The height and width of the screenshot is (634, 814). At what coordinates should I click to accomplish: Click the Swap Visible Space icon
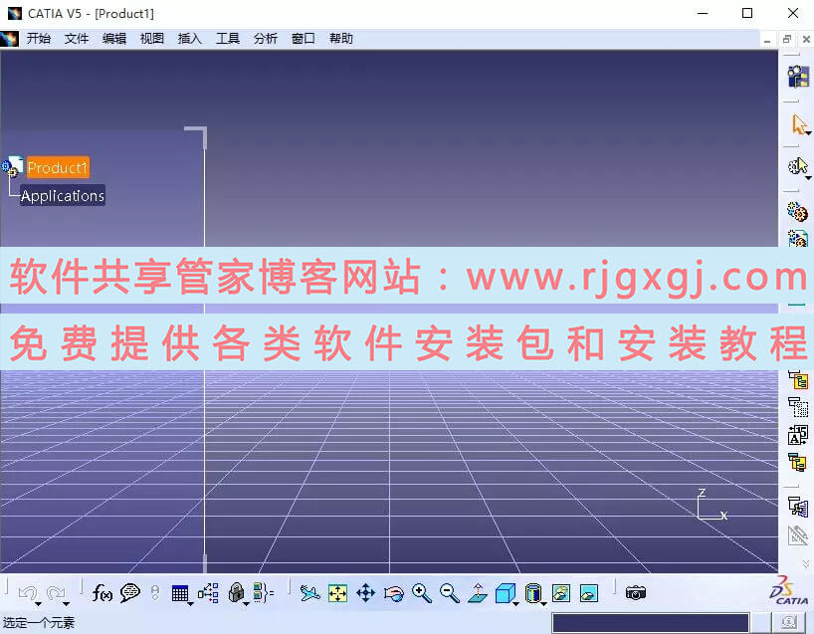pos(589,593)
